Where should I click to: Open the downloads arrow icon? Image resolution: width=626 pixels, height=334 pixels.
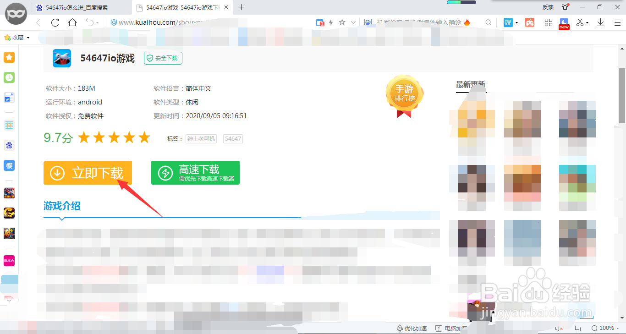[600, 22]
